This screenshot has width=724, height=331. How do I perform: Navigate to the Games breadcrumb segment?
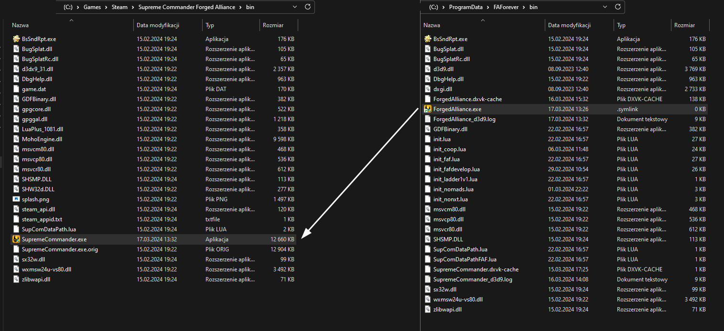coord(93,8)
